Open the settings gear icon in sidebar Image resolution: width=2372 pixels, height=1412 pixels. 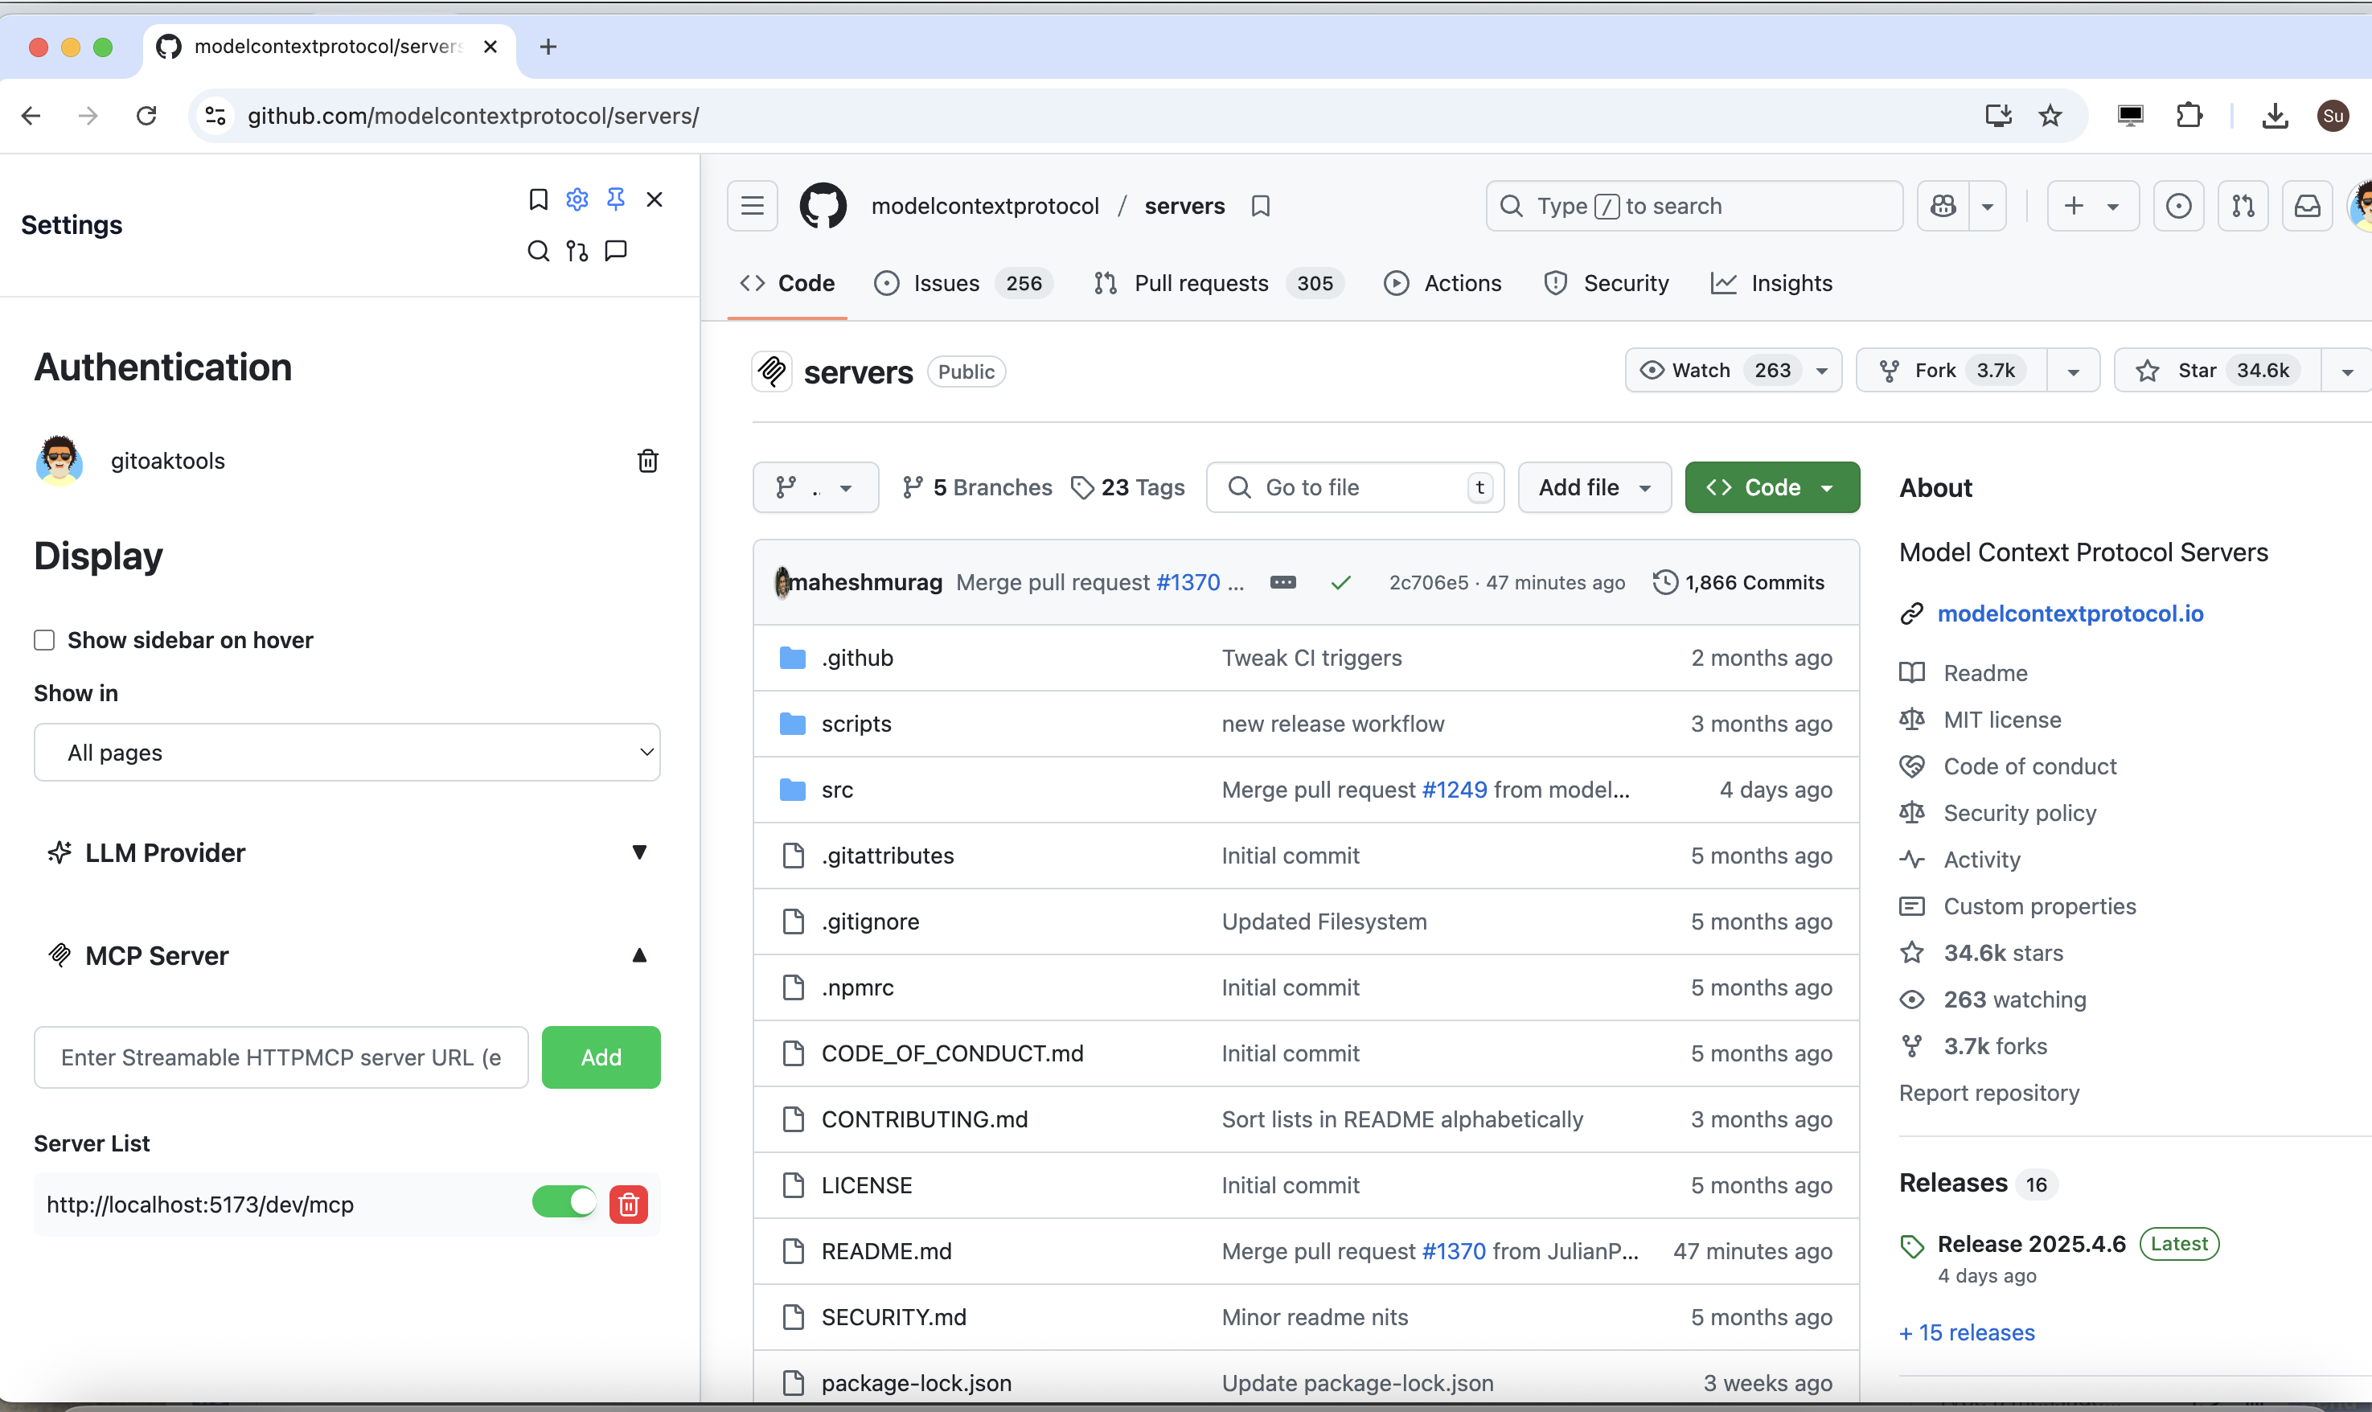(577, 199)
